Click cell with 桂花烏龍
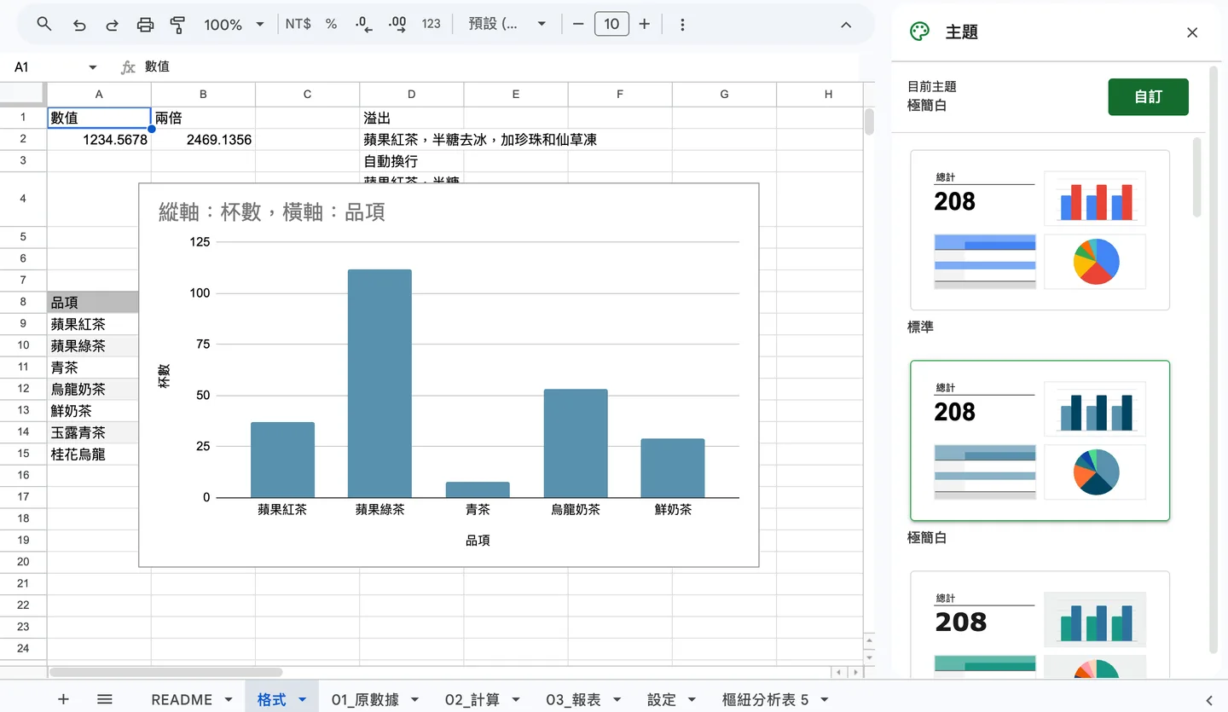This screenshot has height=712, width=1228. (x=93, y=454)
